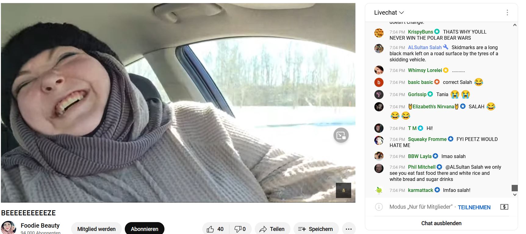Open Foodie Beauty channel avatar
The height and width of the screenshot is (234, 526).
[9, 228]
